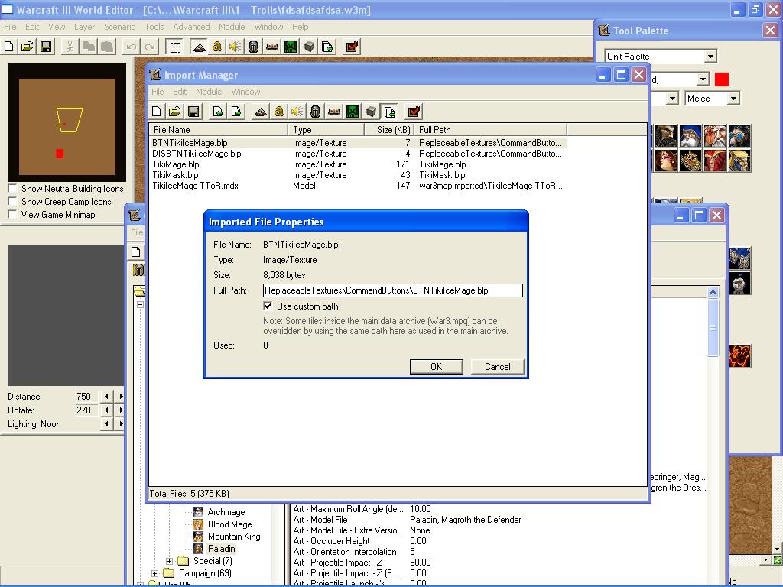The width and height of the screenshot is (783, 587).
Task: Open Layer menu in World Editor menu bar
Action: [x=84, y=27]
